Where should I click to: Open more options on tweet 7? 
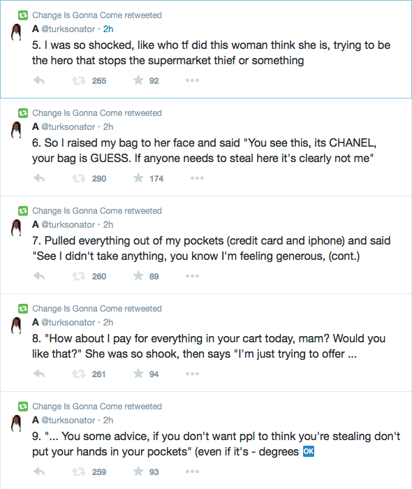pyautogui.click(x=192, y=276)
